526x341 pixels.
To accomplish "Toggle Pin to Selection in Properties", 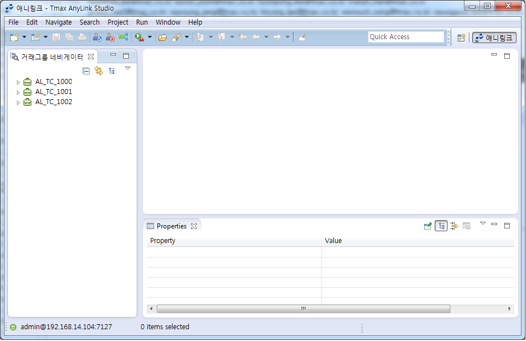I will [x=428, y=226].
